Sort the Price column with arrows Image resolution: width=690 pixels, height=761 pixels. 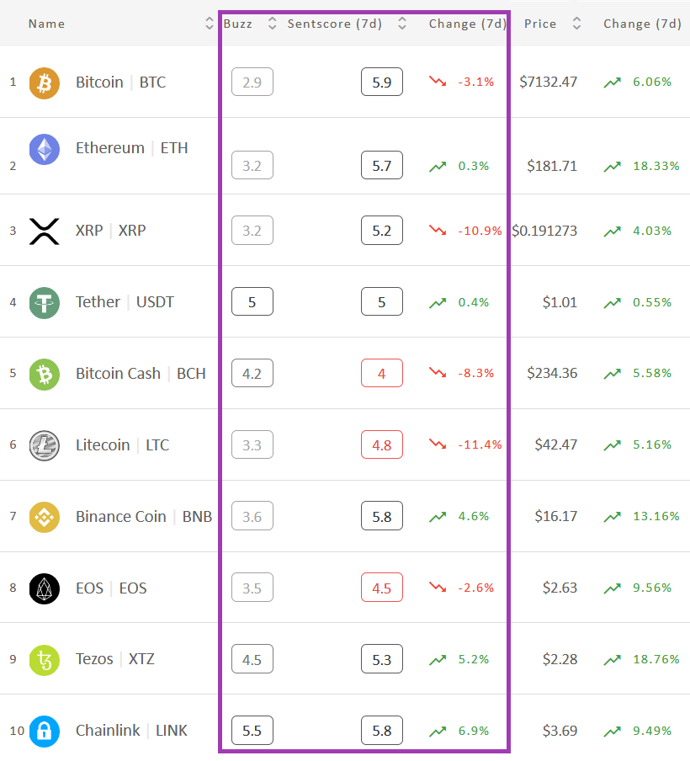[576, 24]
